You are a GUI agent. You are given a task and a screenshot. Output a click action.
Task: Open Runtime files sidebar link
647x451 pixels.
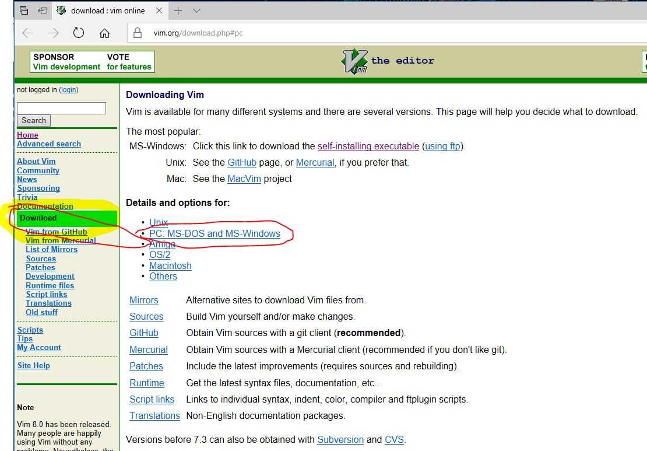coord(50,286)
